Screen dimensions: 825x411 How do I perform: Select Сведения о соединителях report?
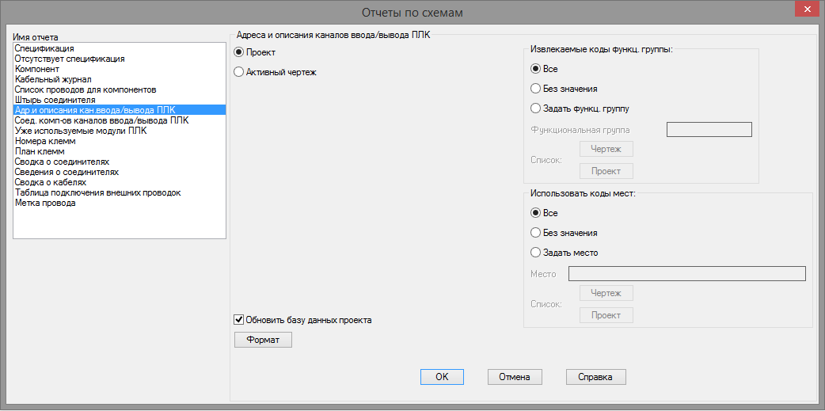coord(120,172)
